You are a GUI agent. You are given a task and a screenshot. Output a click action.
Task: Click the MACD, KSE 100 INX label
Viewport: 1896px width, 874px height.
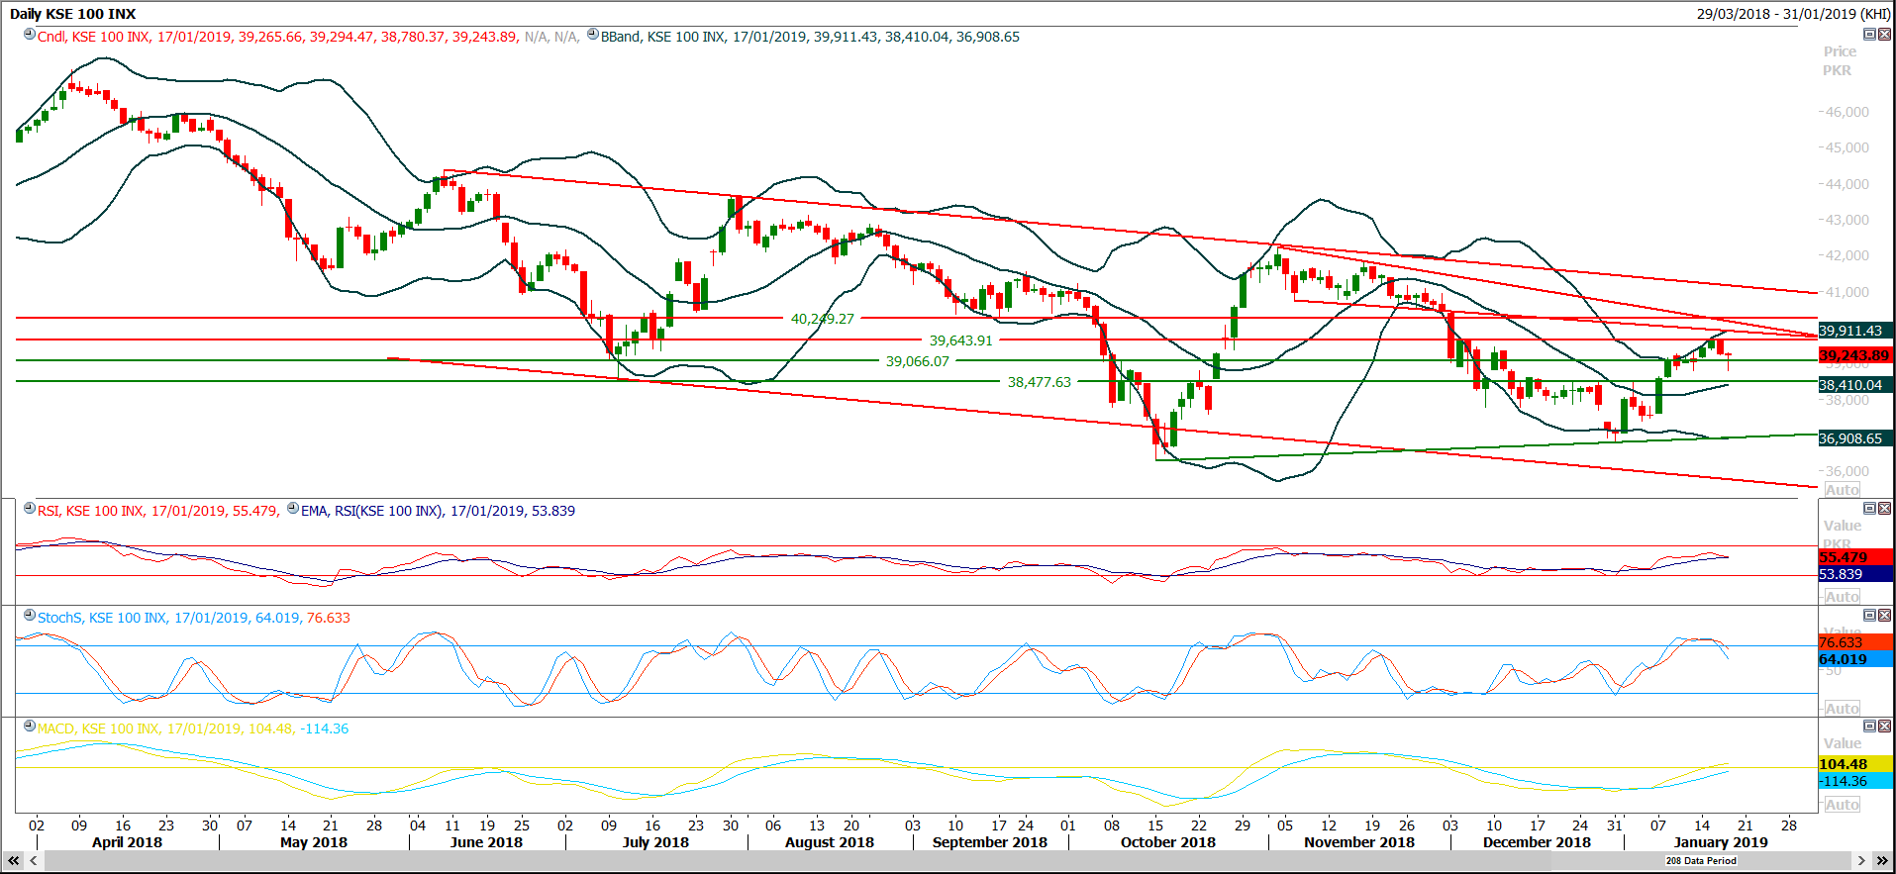click(98, 728)
